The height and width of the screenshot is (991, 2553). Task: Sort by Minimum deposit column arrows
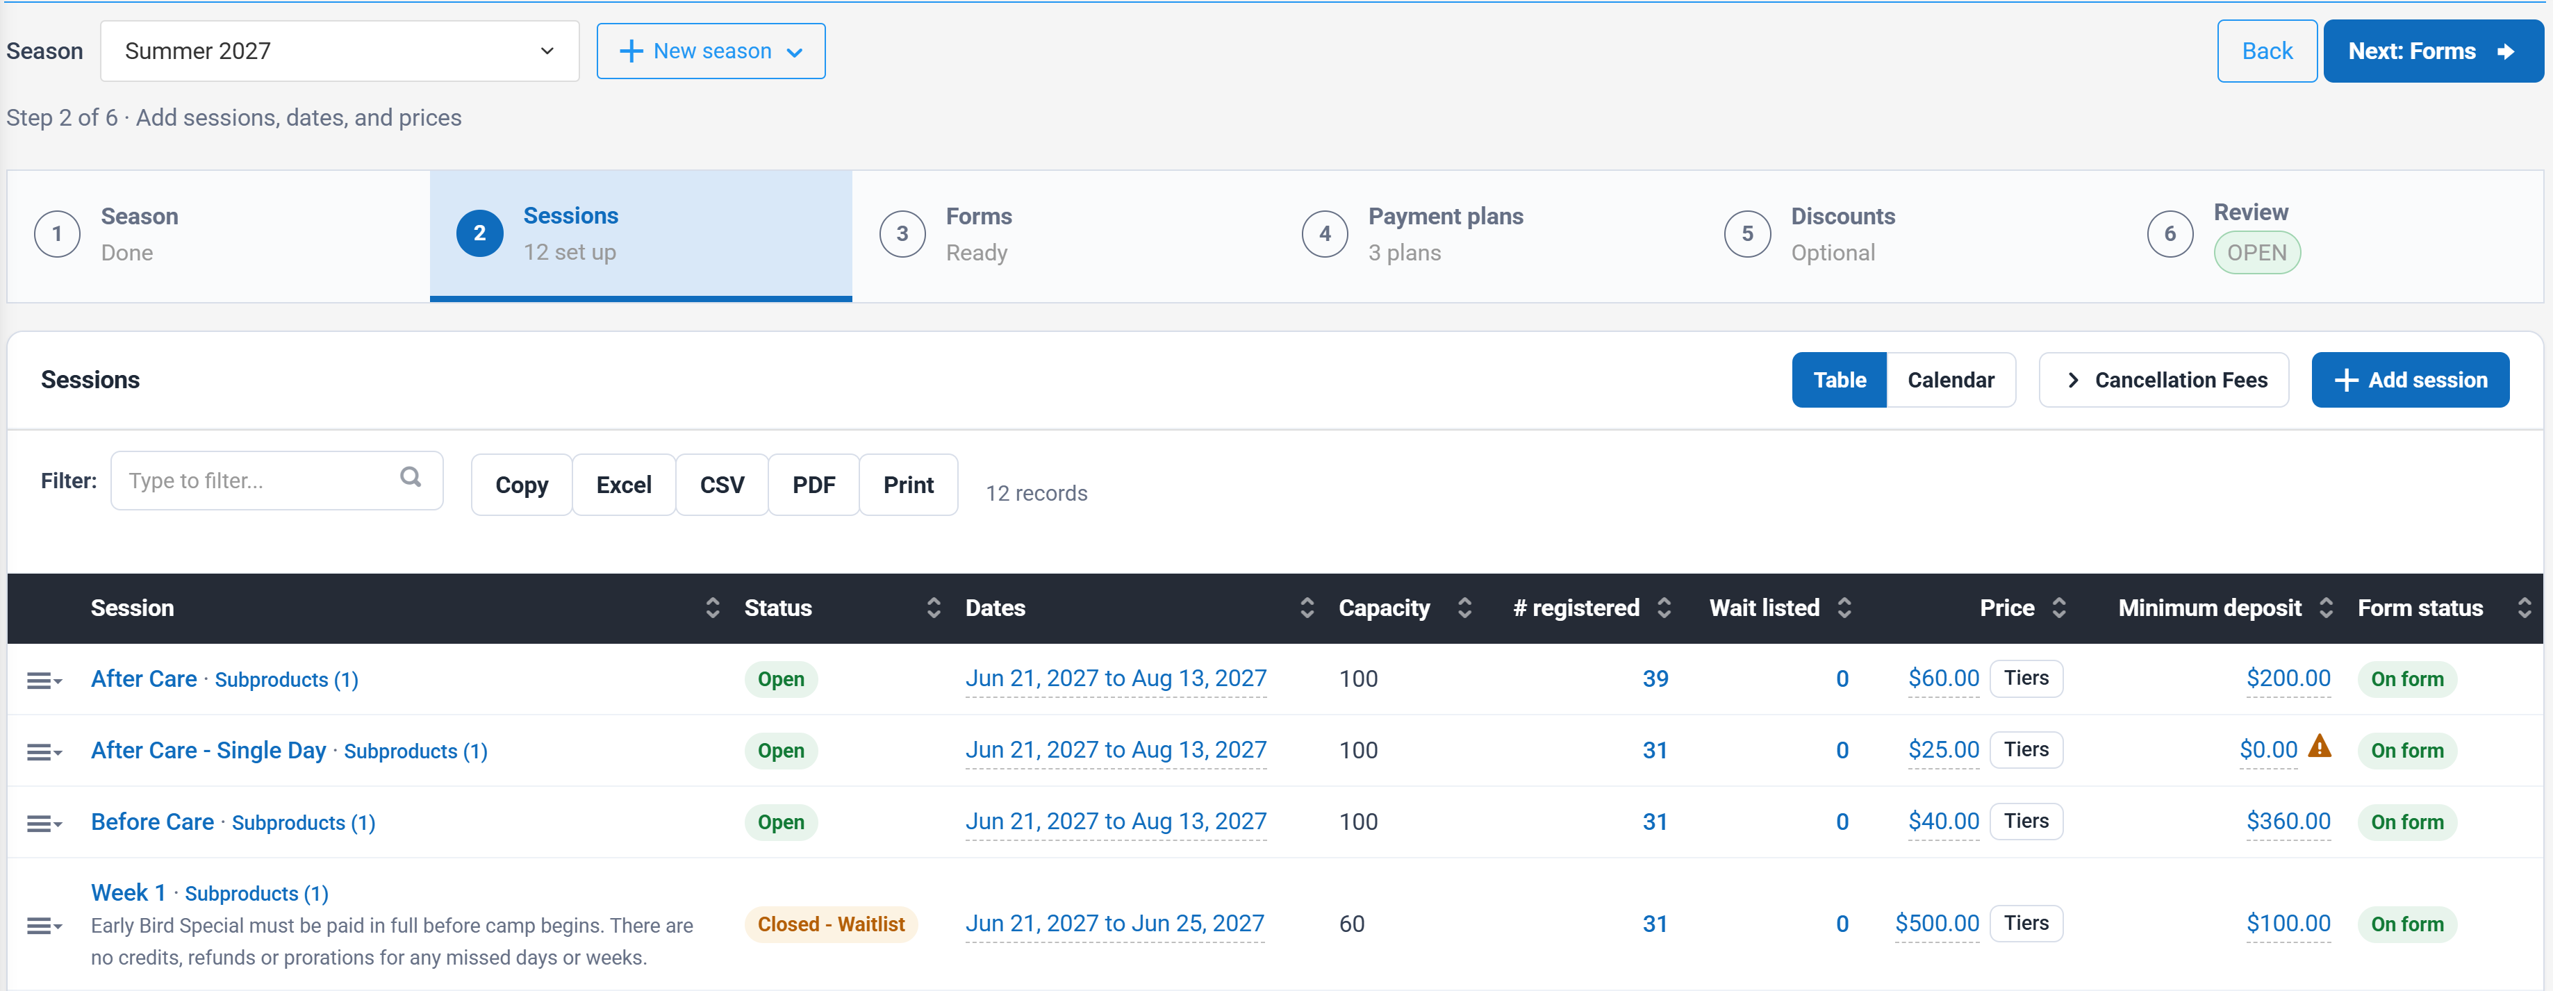[2326, 608]
